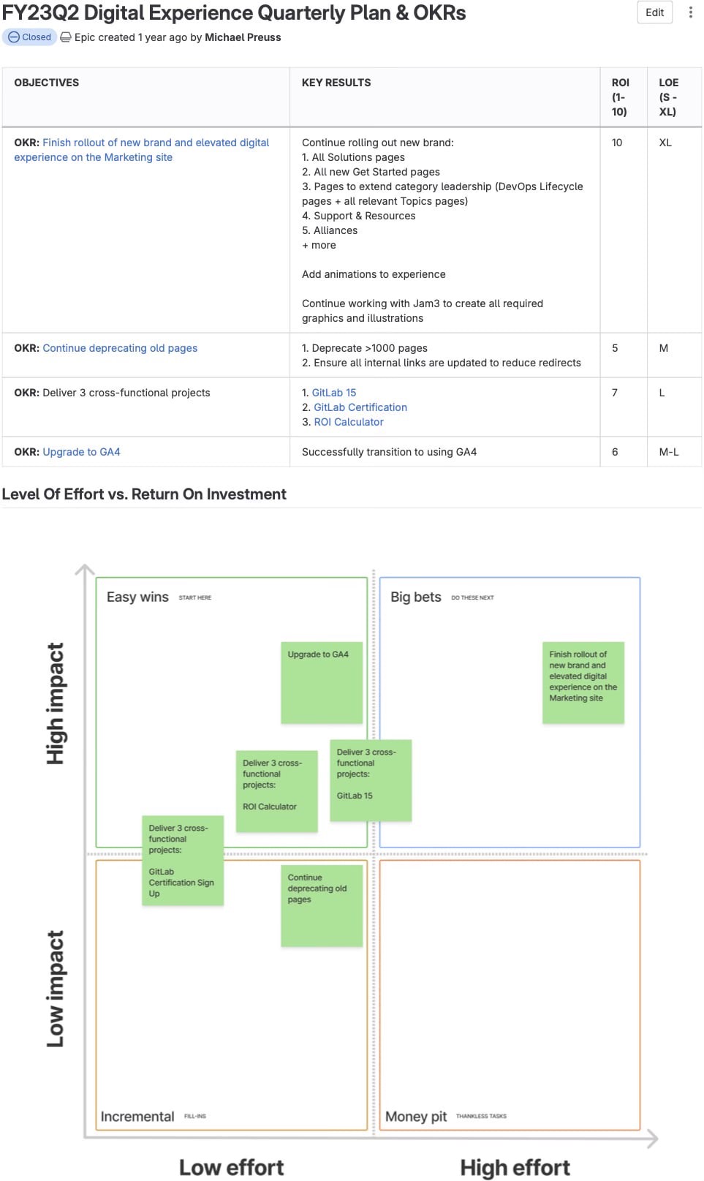Click Continue deprecating old pages sticky note

point(322,905)
